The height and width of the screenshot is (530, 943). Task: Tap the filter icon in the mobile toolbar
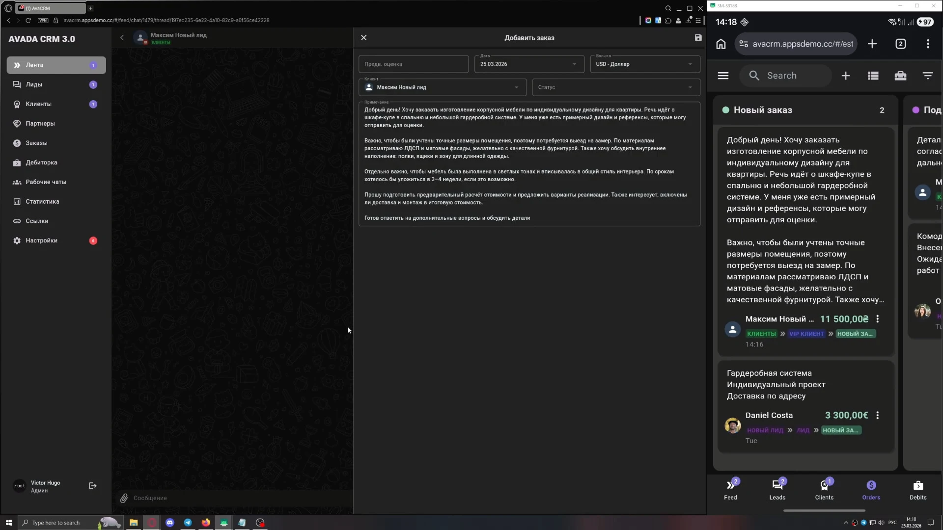(x=927, y=76)
